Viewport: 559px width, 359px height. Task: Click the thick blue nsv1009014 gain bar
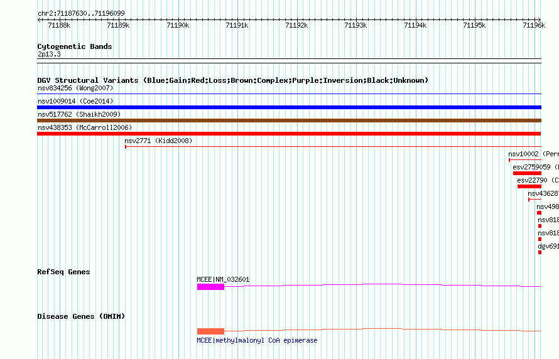[x=289, y=107]
